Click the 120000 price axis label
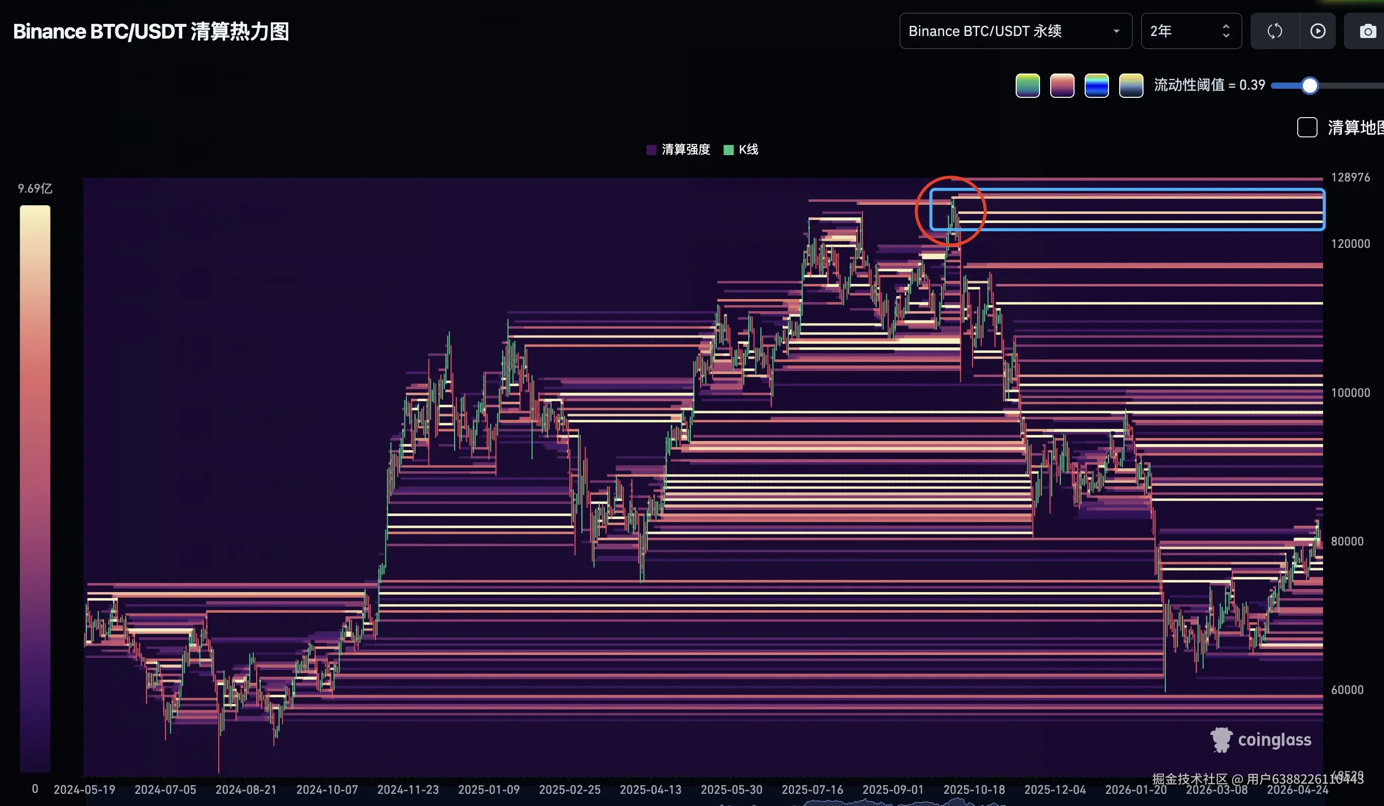 (x=1351, y=244)
